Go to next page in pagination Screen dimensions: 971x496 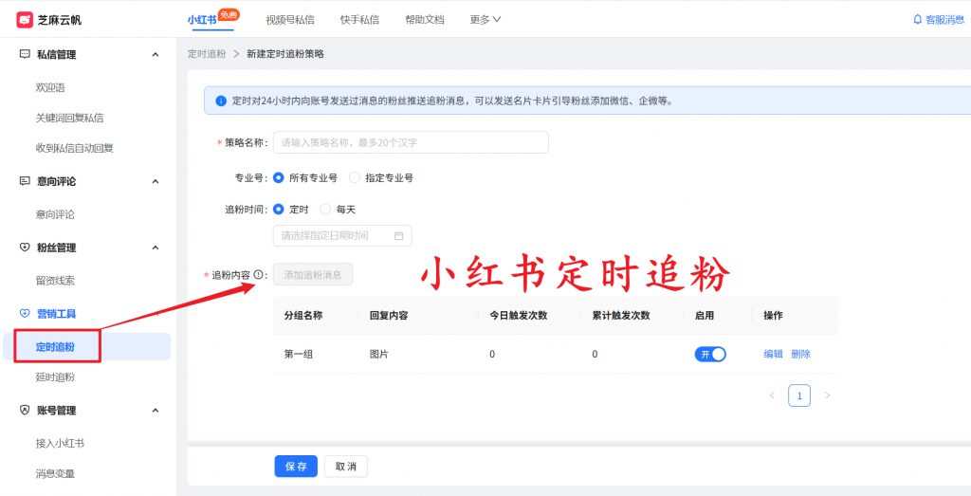coord(827,395)
